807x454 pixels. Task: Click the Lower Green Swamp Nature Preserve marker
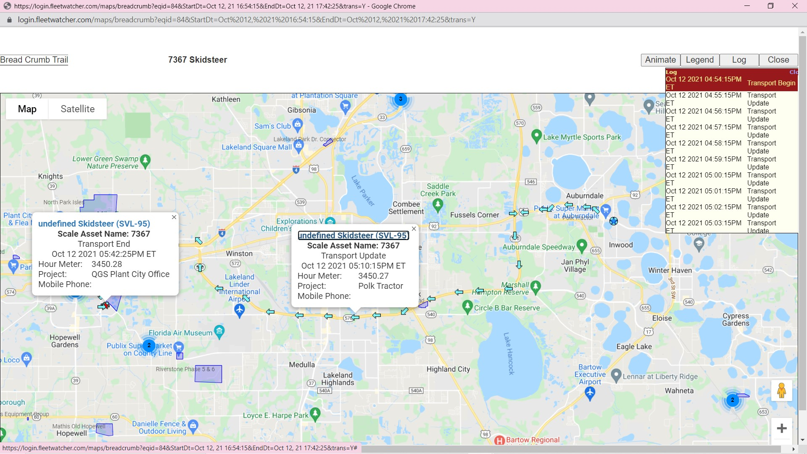click(x=145, y=161)
